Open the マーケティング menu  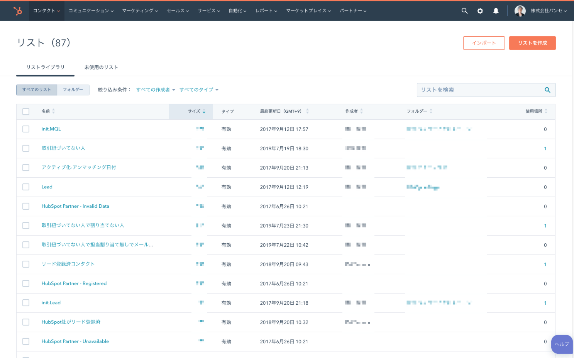click(x=140, y=11)
